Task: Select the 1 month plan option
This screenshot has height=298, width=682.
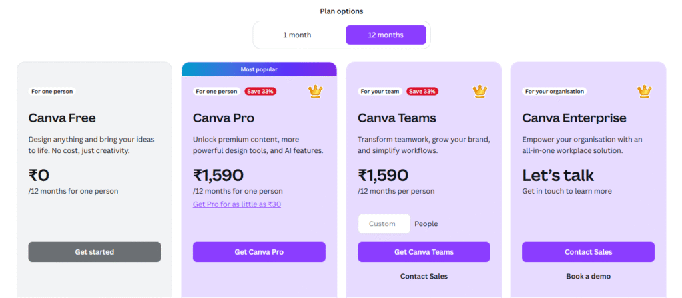Action: point(297,35)
